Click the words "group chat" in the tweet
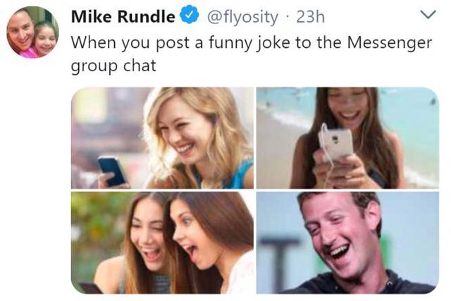Viewport: 451px width, 301px height. point(113,66)
